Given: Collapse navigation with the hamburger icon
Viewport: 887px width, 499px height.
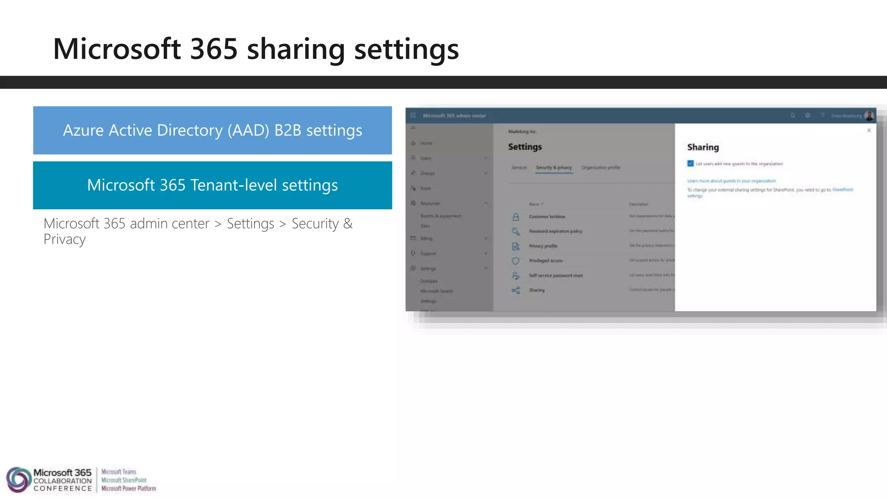Looking at the screenshot, I should (413, 128).
